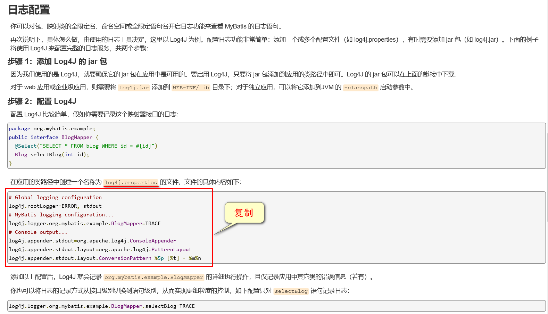Click the 步骤 1：添加 Log4J 的 jar 包 heading
This screenshot has height=314, width=548.
click(57, 61)
